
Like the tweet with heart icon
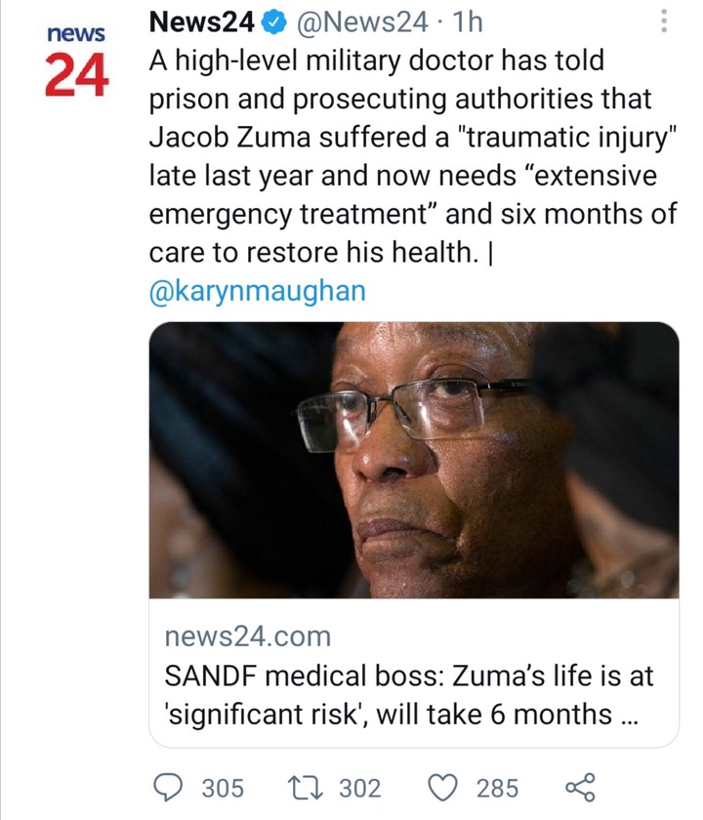443,788
